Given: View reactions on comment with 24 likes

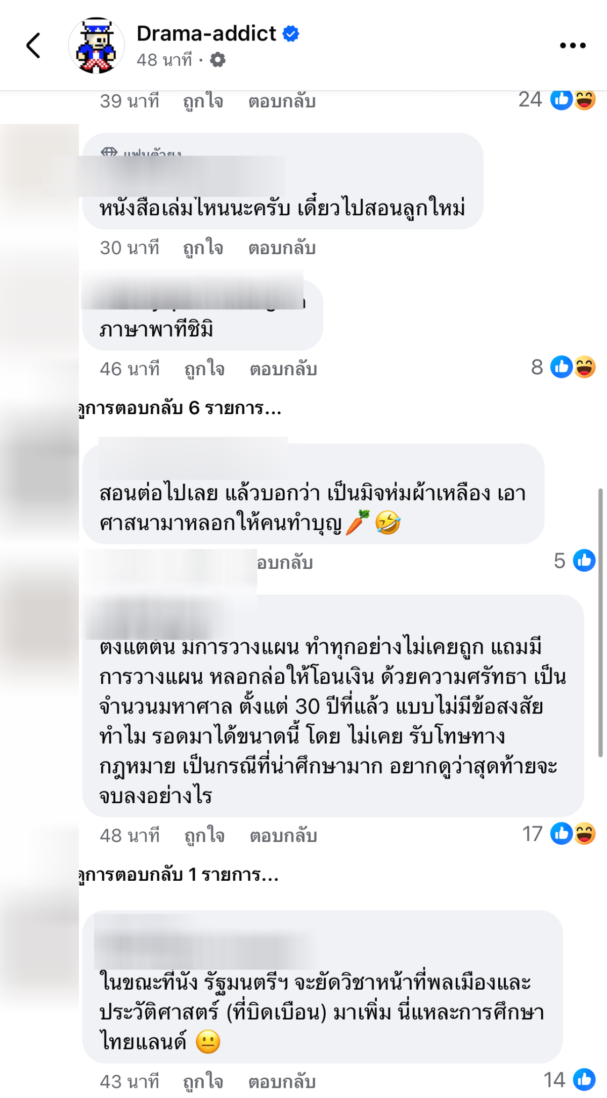Looking at the screenshot, I should point(557,99).
